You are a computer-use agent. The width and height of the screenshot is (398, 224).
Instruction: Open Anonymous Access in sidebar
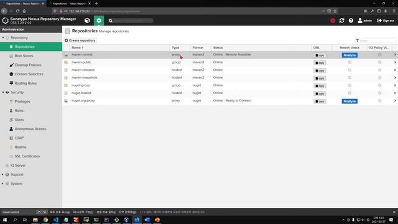tap(30, 129)
